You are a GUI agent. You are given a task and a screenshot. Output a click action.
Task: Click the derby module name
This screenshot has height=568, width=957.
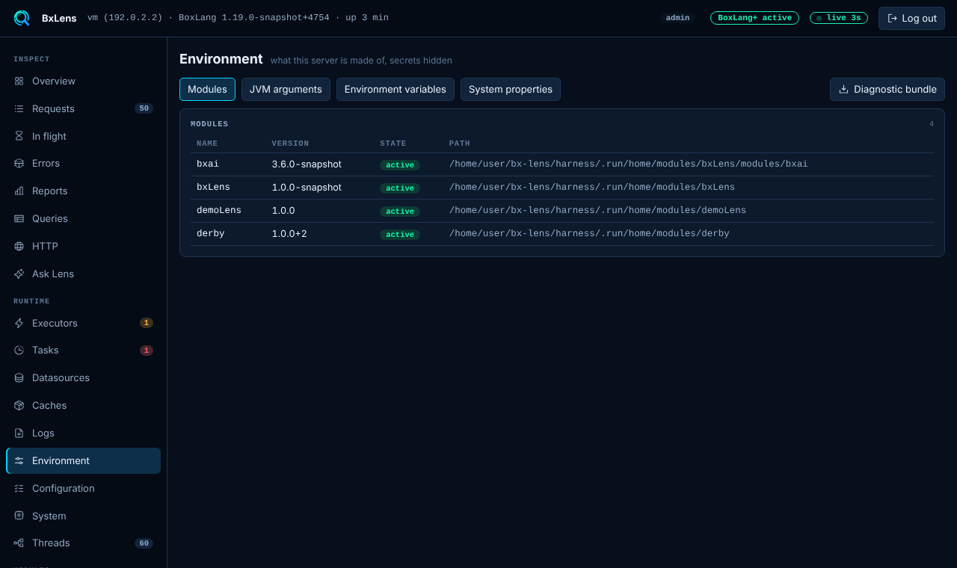(x=211, y=233)
